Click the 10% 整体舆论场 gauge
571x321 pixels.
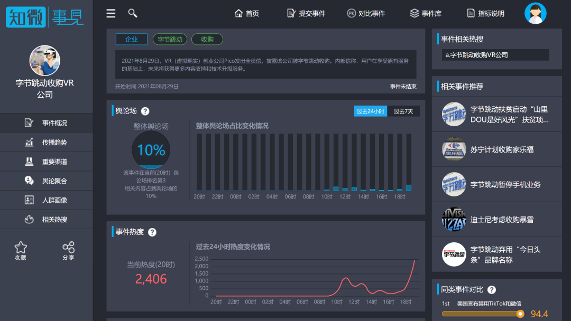(x=151, y=150)
